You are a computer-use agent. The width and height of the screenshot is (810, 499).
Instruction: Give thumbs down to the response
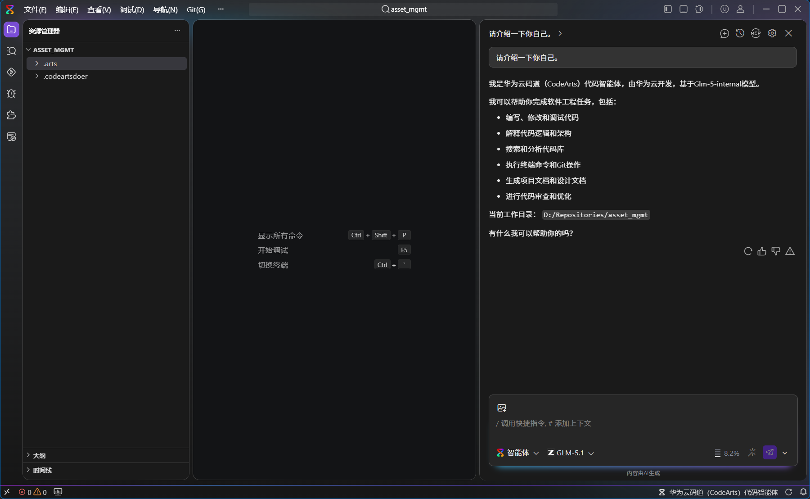coord(776,251)
